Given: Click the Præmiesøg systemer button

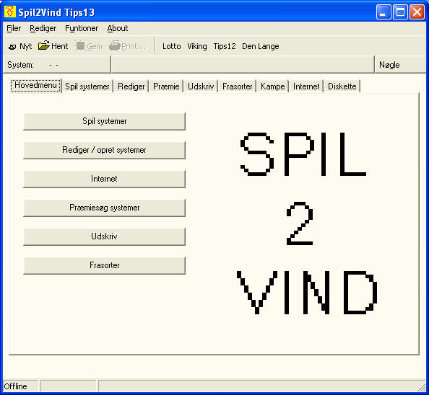Looking at the screenshot, I should pos(104,208).
